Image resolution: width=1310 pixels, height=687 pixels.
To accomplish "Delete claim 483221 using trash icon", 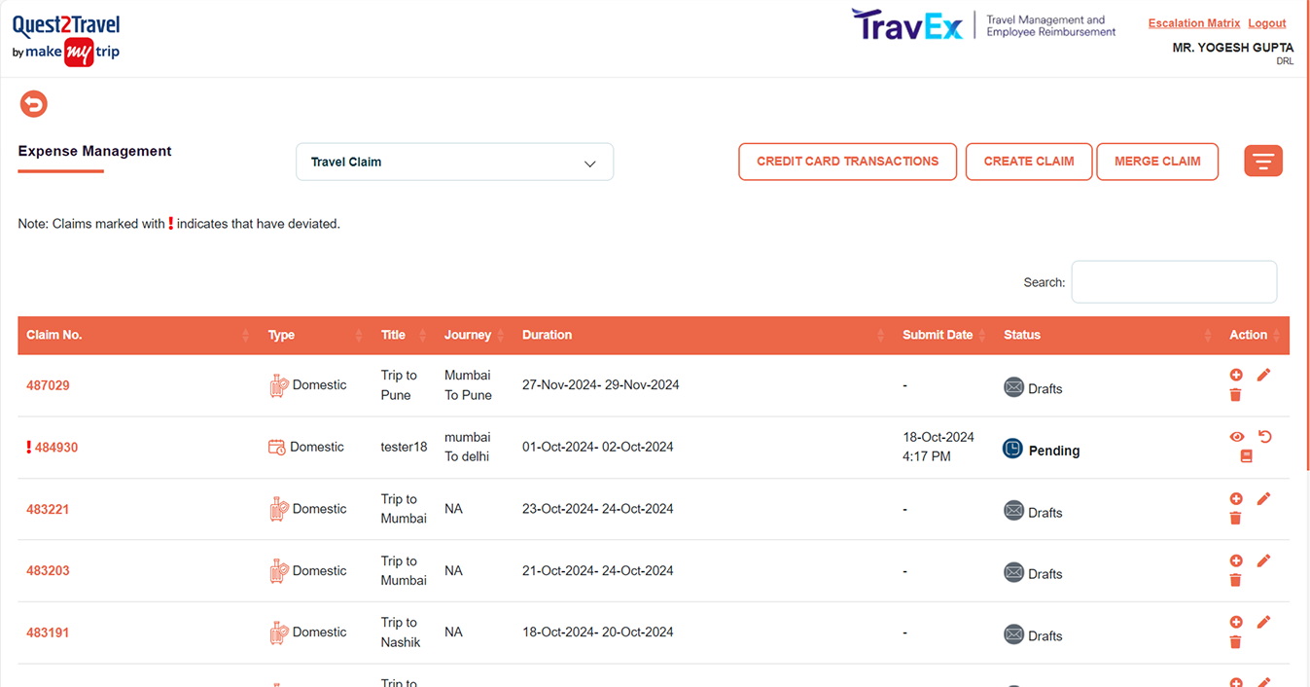I will click(1236, 518).
